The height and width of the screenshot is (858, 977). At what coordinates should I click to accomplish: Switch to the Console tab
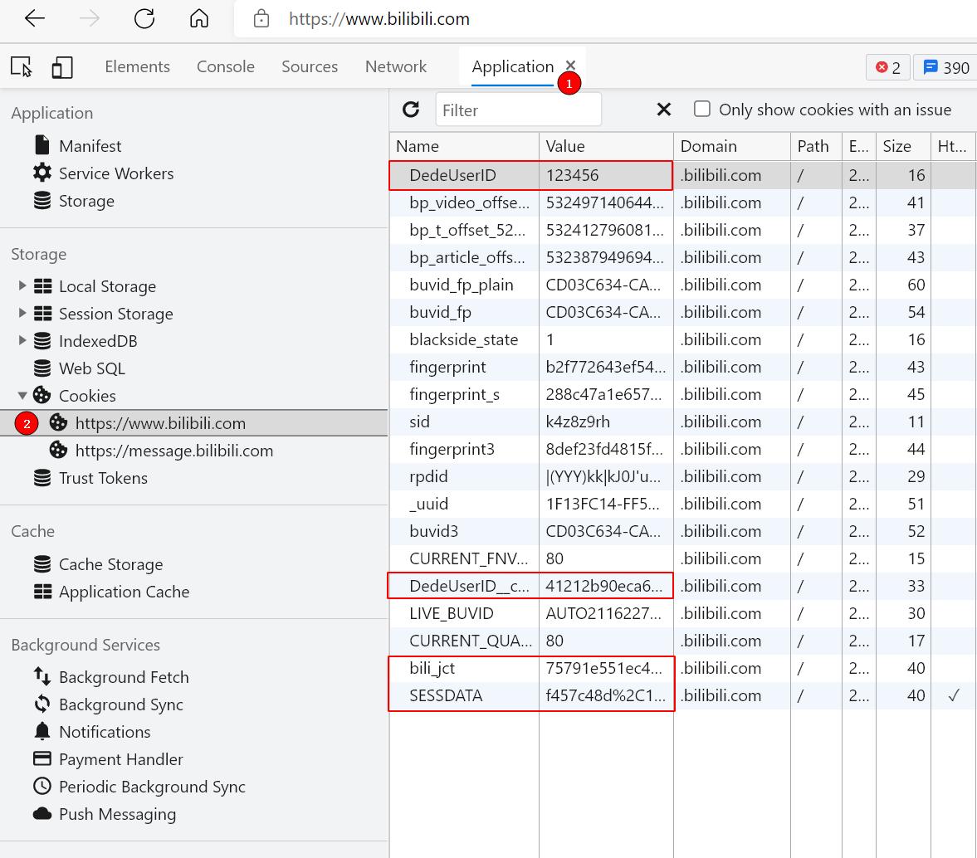coord(226,66)
